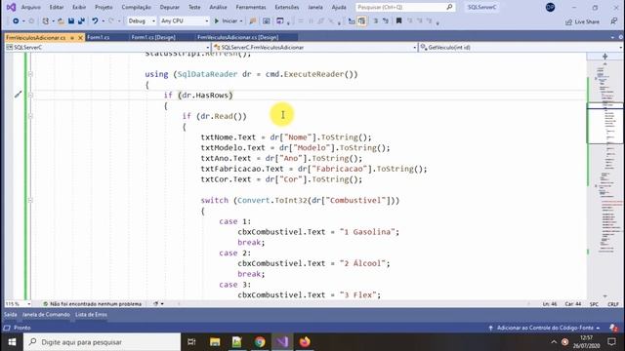Open the SQLServerC.FrmVeiculosAdicionar class dropdown
The width and height of the screenshot is (625, 351).
314,48
